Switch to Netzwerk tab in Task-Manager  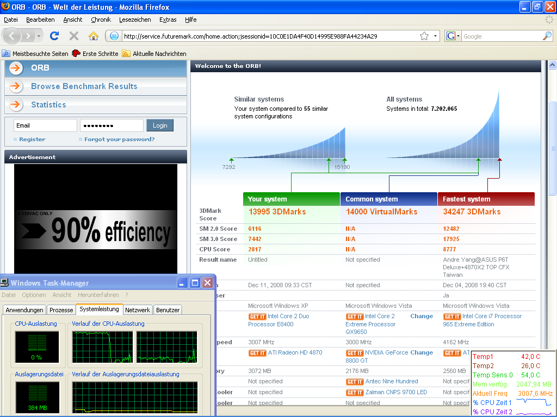(x=138, y=310)
